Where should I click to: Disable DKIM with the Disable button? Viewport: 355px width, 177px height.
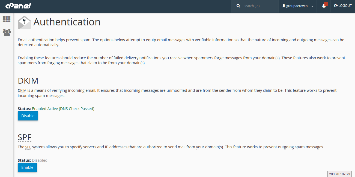(x=28, y=116)
